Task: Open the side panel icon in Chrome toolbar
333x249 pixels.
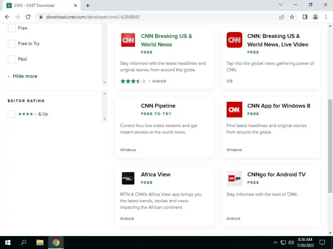Action: pos(305,17)
